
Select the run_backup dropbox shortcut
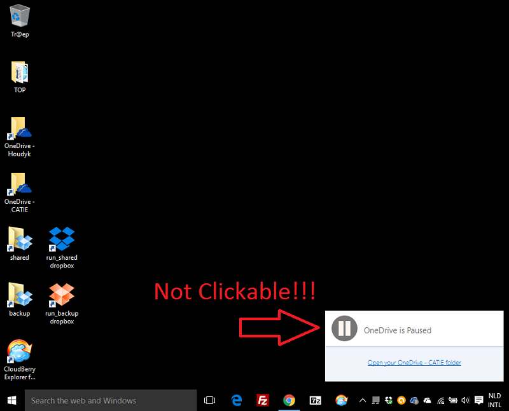point(62,295)
